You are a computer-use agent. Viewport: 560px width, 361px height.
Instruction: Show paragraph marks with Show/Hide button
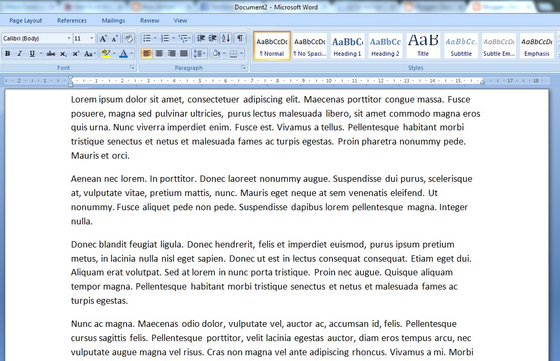pyautogui.click(x=240, y=38)
